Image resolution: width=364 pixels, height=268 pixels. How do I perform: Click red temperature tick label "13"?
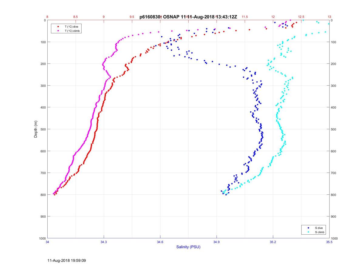click(x=329, y=17)
